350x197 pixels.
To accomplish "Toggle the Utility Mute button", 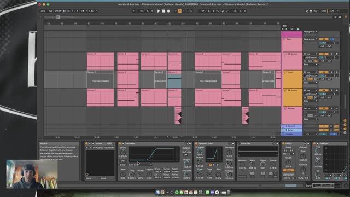I will [301, 178].
